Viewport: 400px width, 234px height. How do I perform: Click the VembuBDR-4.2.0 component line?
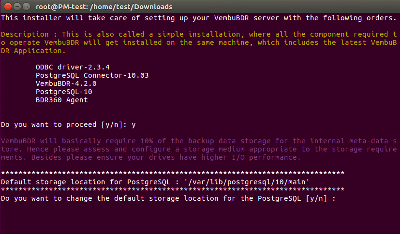click(66, 83)
